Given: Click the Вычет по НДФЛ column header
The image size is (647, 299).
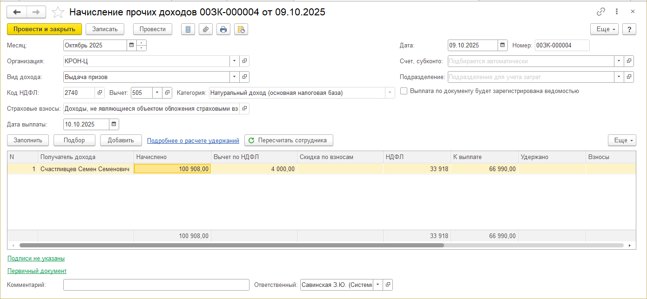Looking at the screenshot, I should [x=254, y=157].
